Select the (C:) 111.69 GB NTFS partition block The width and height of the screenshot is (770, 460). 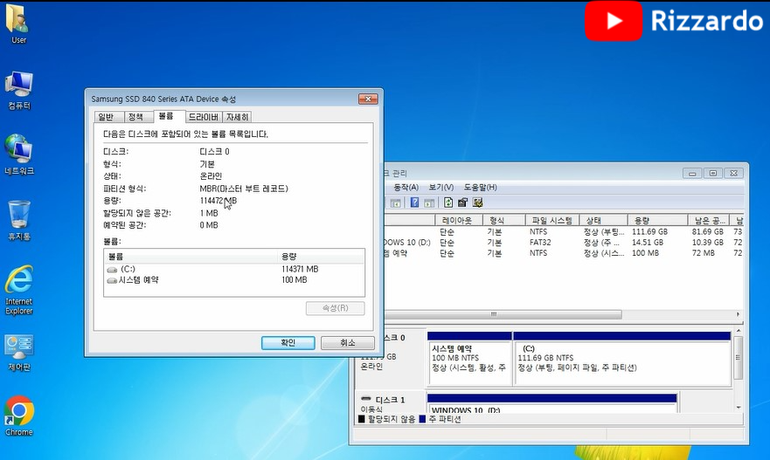tap(622, 359)
